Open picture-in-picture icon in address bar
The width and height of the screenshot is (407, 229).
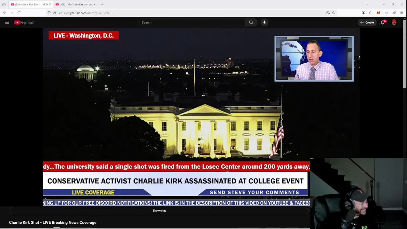coord(328,13)
